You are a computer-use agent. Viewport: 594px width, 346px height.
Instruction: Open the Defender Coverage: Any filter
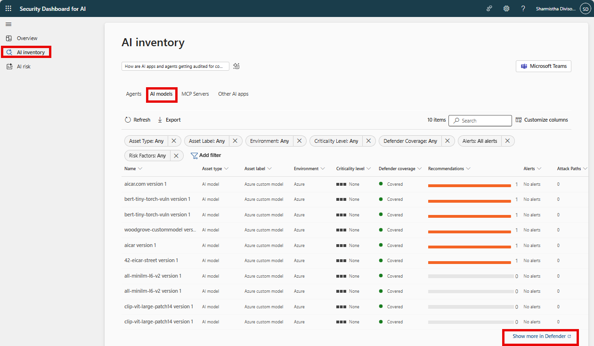pos(410,141)
